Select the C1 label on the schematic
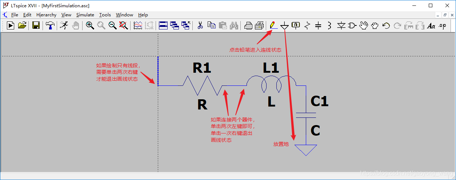This screenshot has width=456, height=180. (319, 101)
